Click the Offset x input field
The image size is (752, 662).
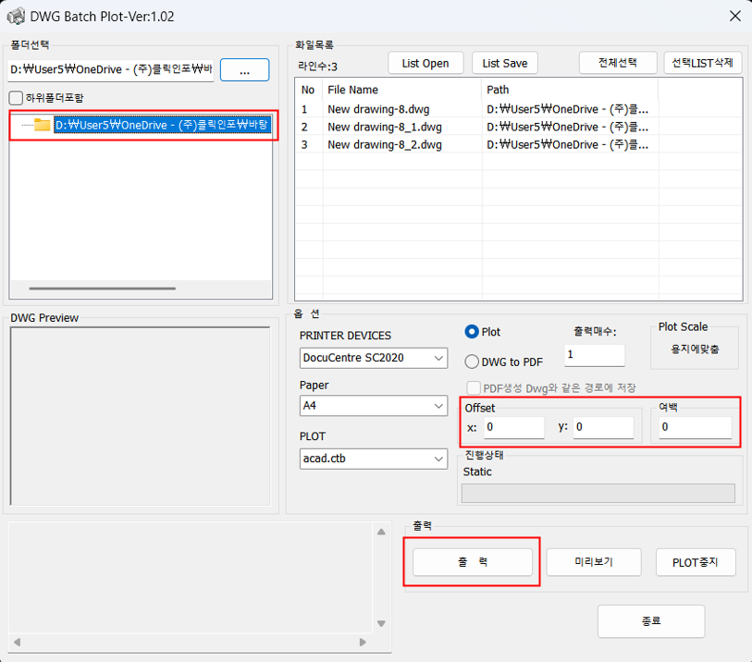[513, 427]
